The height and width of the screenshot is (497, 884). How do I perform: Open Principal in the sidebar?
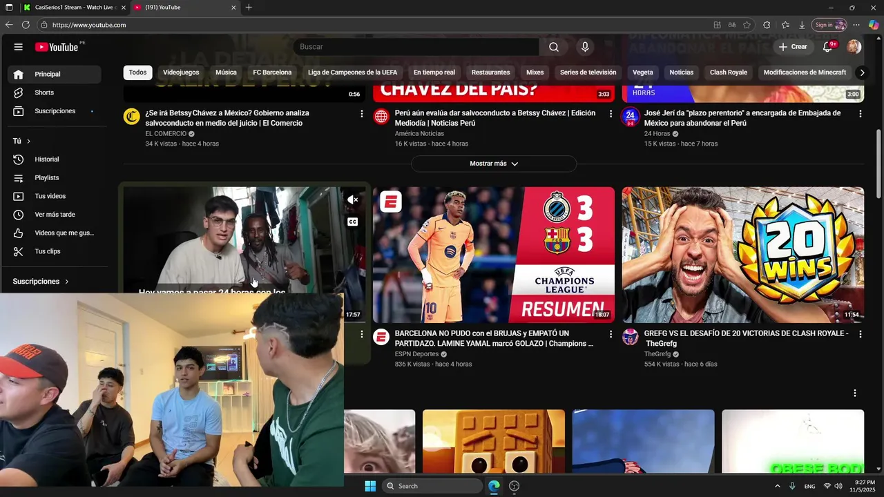pyautogui.click(x=54, y=75)
